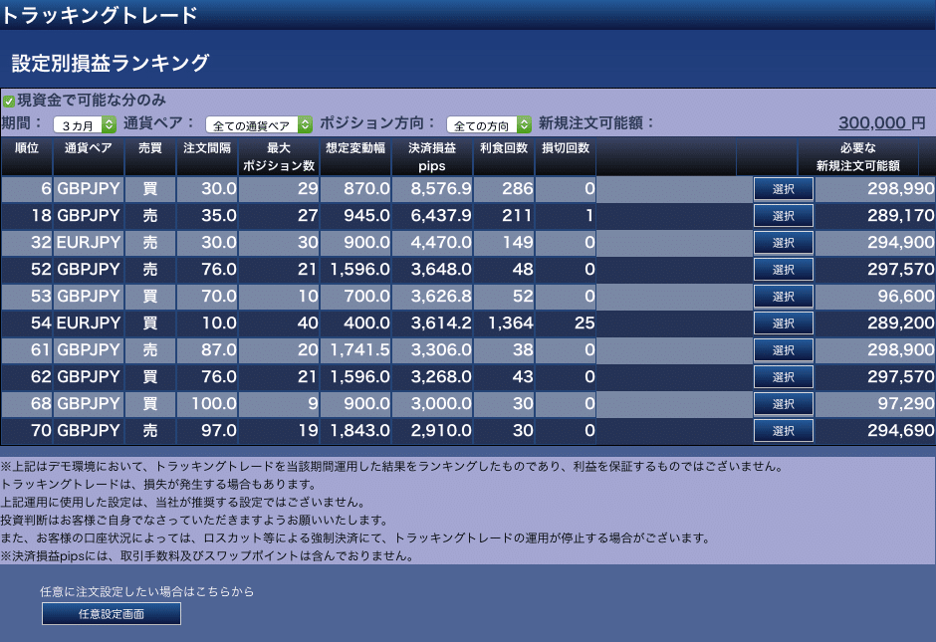The height and width of the screenshot is (642, 936).
Task: Click the 4,470.0 pips cell
Action: point(432,243)
